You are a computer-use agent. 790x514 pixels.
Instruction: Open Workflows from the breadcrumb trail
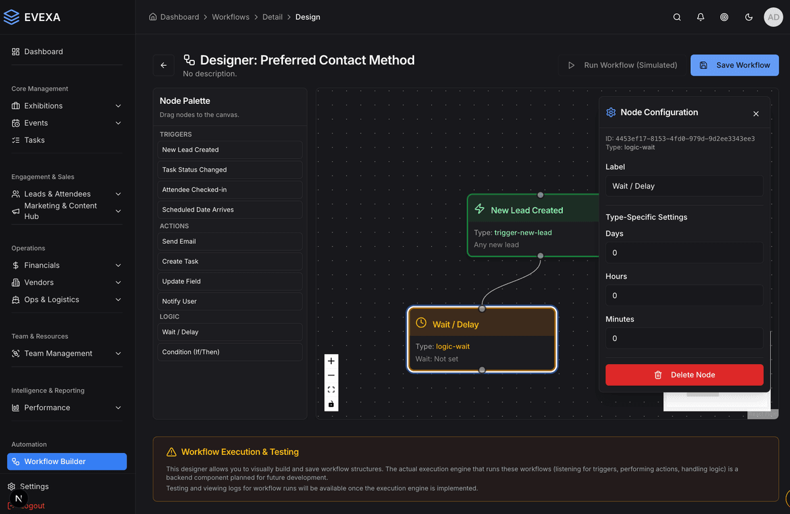pos(230,16)
